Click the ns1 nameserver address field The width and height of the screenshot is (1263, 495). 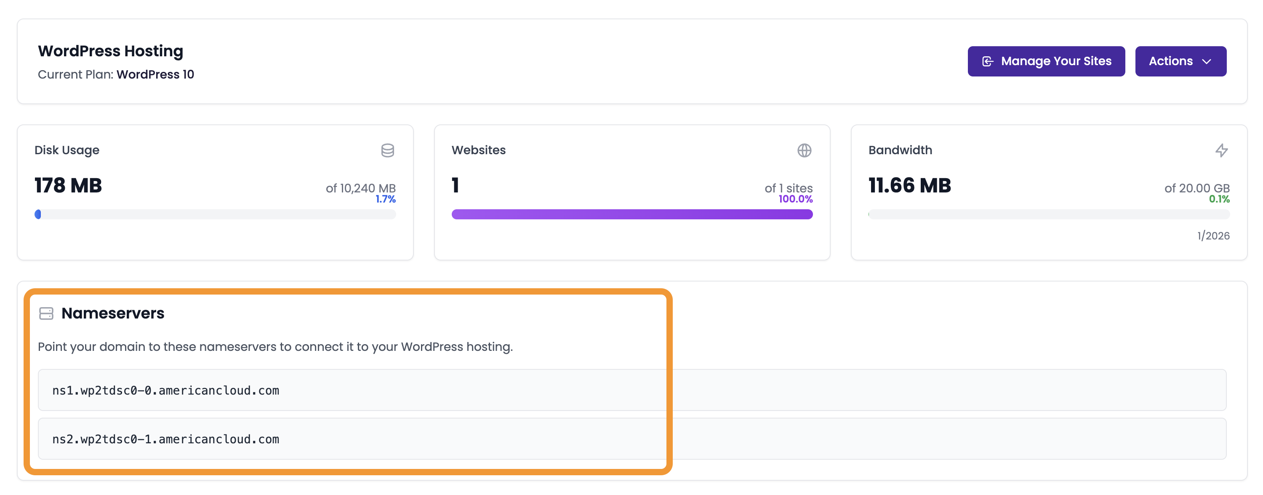631,390
